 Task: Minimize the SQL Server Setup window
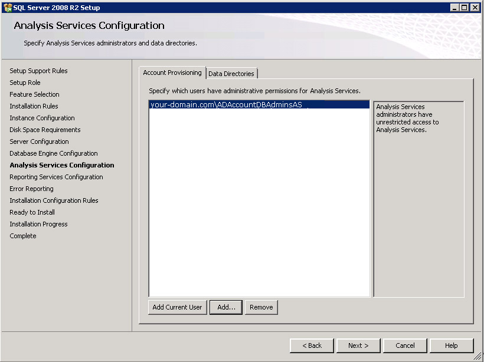(x=454, y=8)
